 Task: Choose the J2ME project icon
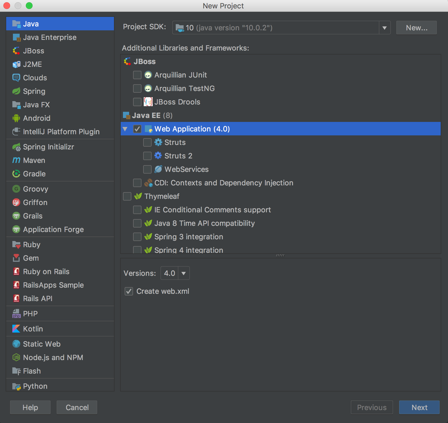17,64
